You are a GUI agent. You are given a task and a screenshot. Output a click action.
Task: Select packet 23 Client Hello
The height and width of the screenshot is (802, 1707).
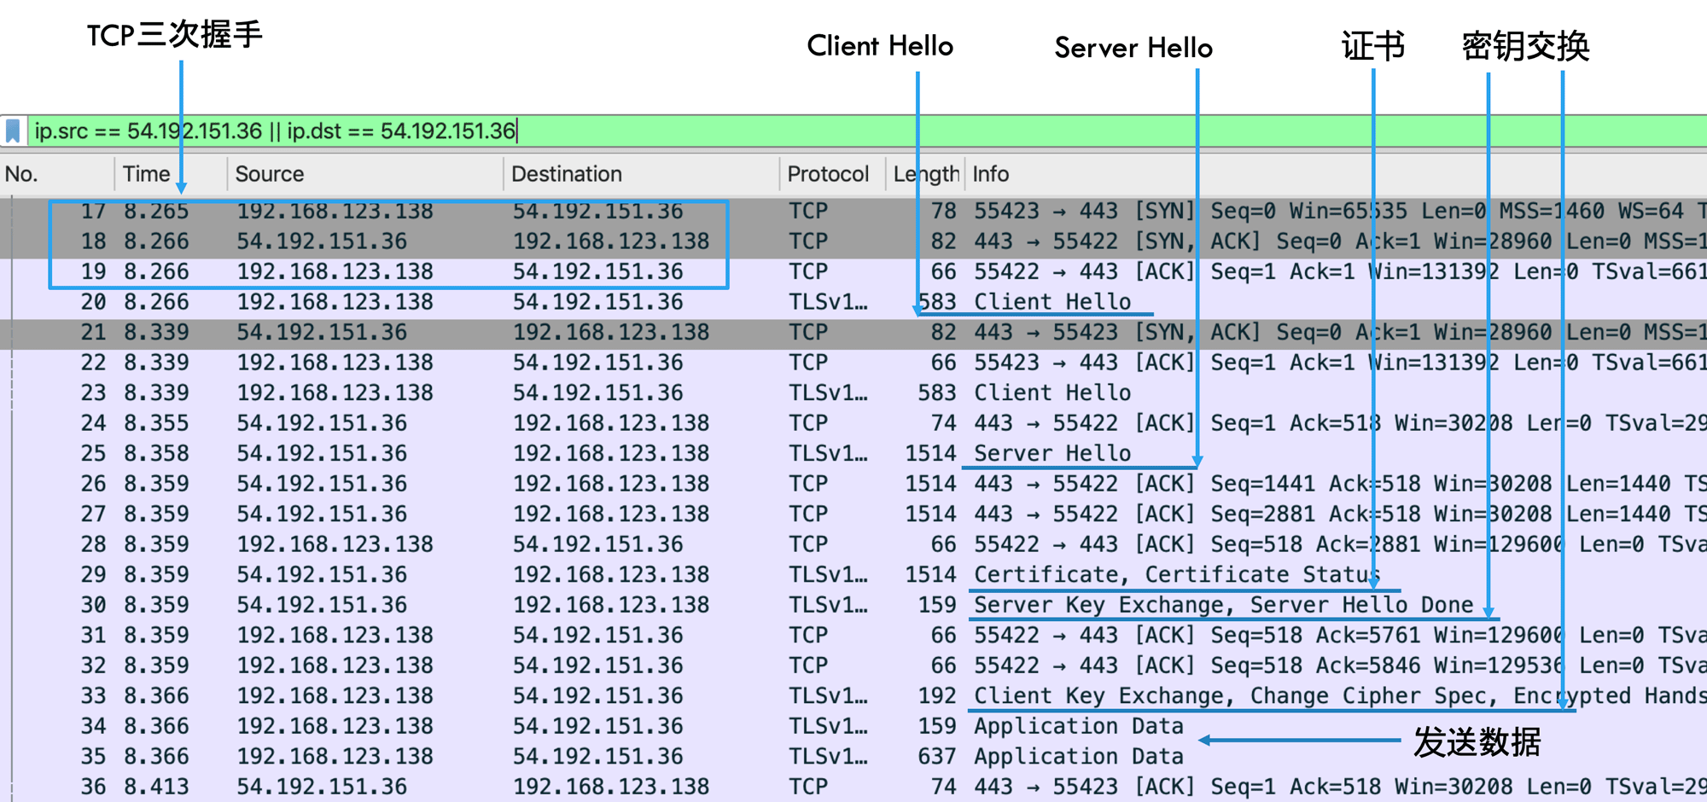853,393
